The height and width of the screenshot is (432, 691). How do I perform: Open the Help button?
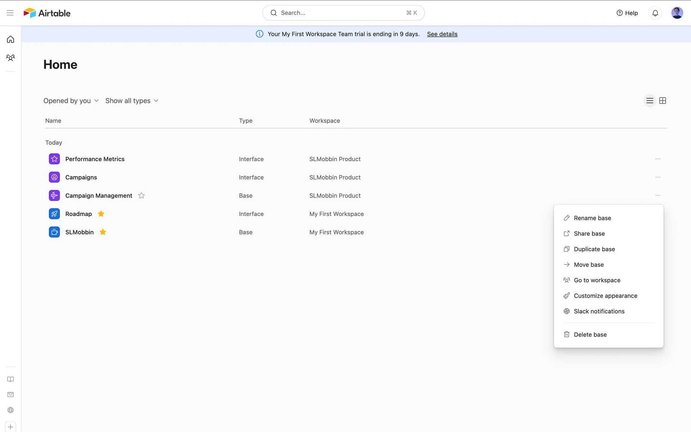point(627,13)
